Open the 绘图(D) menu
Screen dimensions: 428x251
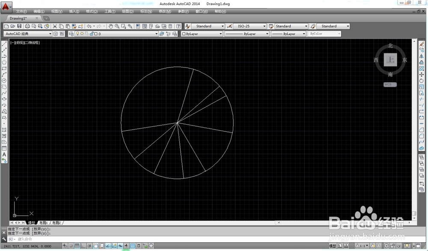click(128, 12)
